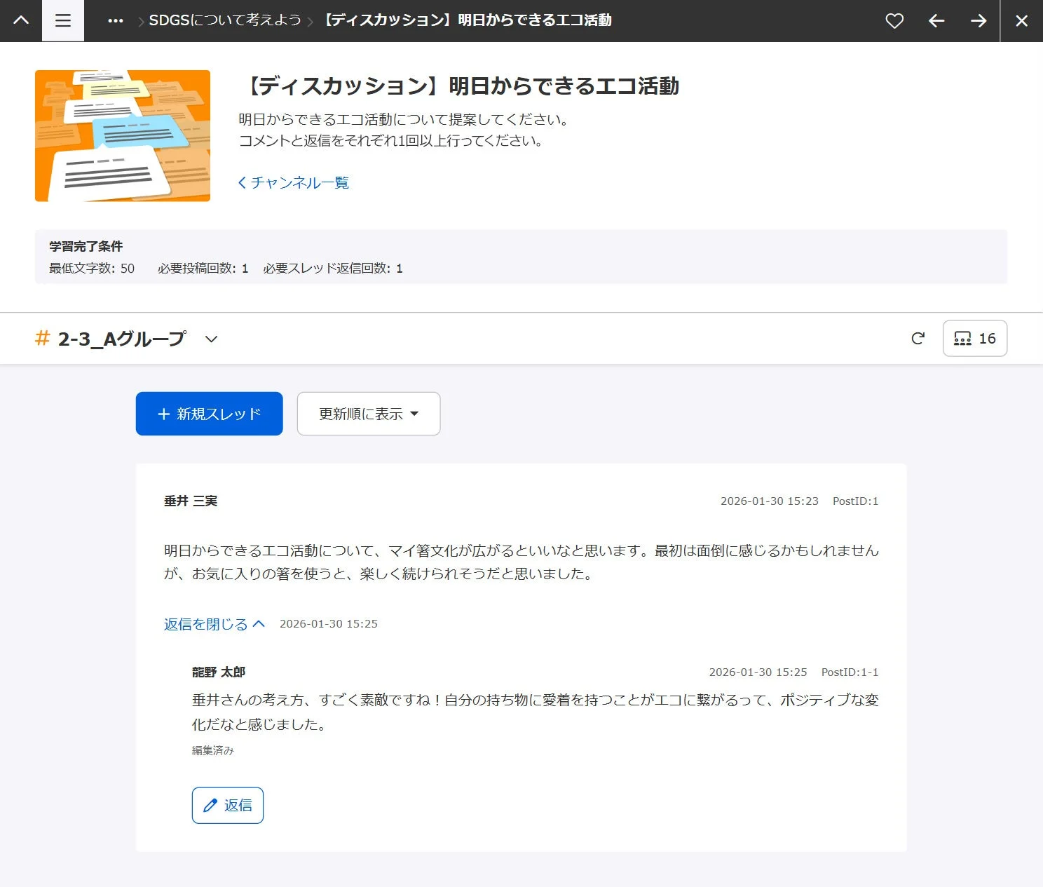This screenshot has width=1043, height=887.
Task: Navigate back using the left arrow icon
Action: pos(936,20)
